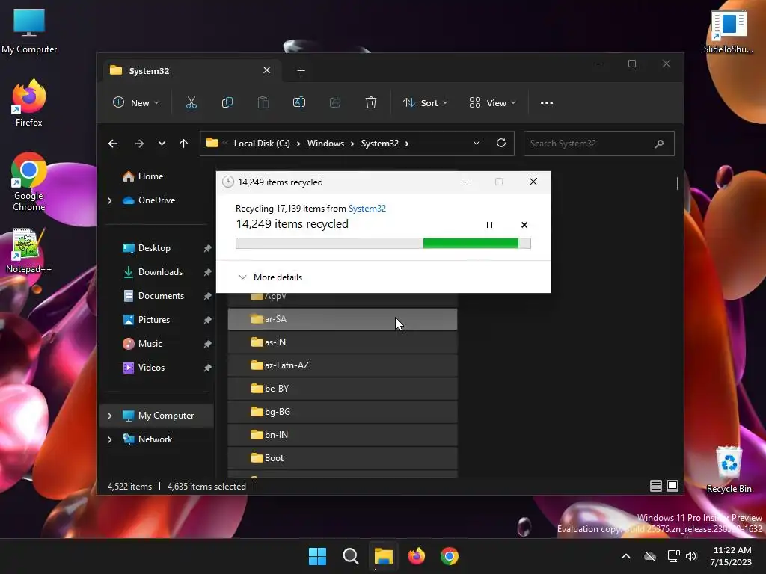This screenshot has height=574, width=766.
Task: Select Pictures in Quick access
Action: tap(153, 320)
